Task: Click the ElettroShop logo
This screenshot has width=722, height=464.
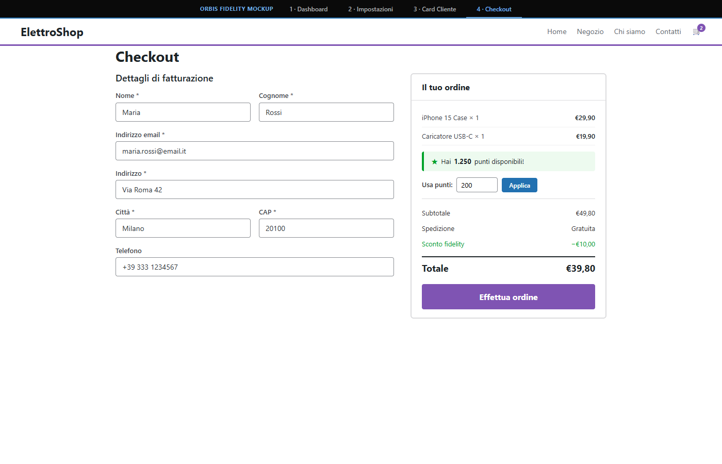Action: coord(52,31)
